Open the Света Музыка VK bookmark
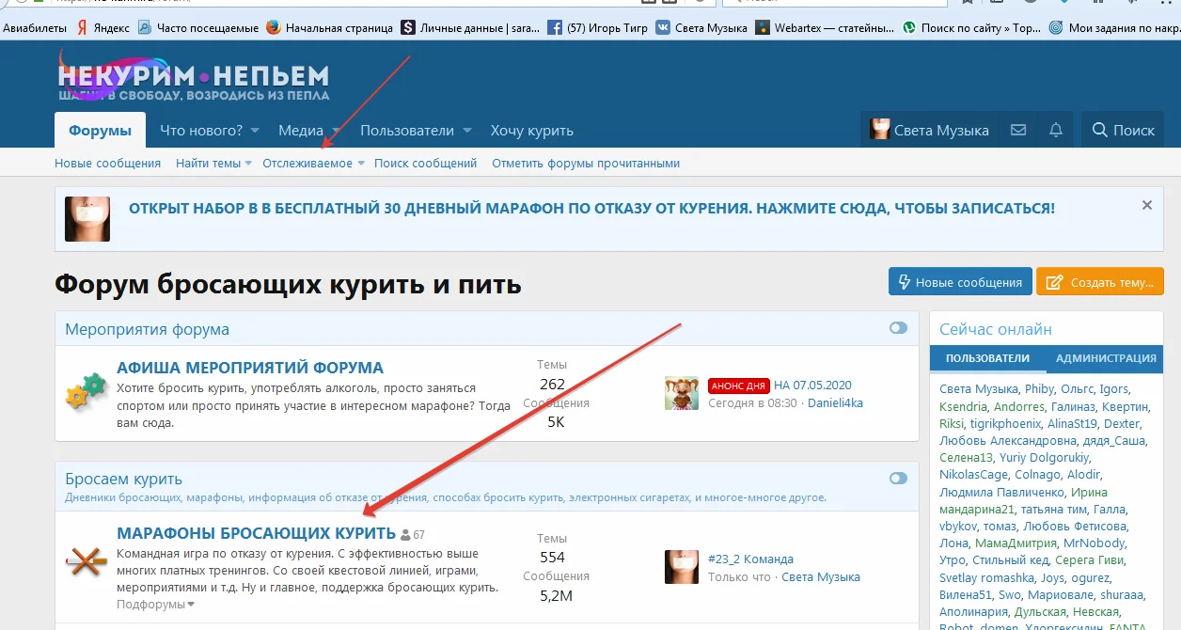The width and height of the screenshot is (1181, 630). pyautogui.click(x=701, y=27)
